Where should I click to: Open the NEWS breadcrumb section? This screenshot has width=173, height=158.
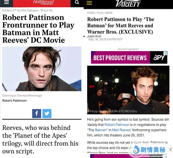coord(109,13)
